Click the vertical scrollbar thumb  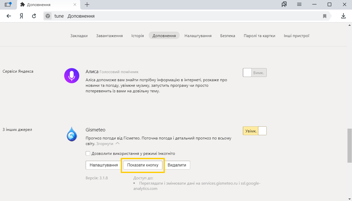[349, 146]
